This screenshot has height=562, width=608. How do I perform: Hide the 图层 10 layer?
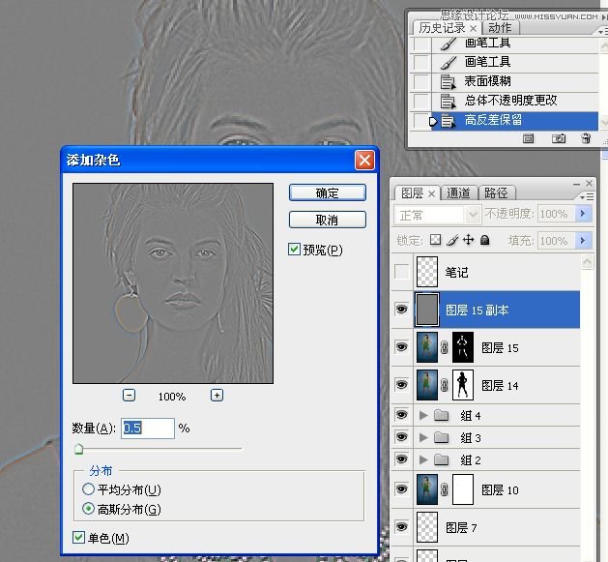[x=402, y=489]
